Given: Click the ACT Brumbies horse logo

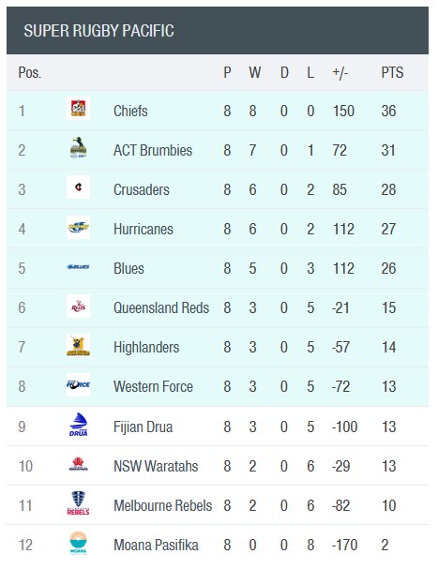Looking at the screenshot, I should click(78, 148).
